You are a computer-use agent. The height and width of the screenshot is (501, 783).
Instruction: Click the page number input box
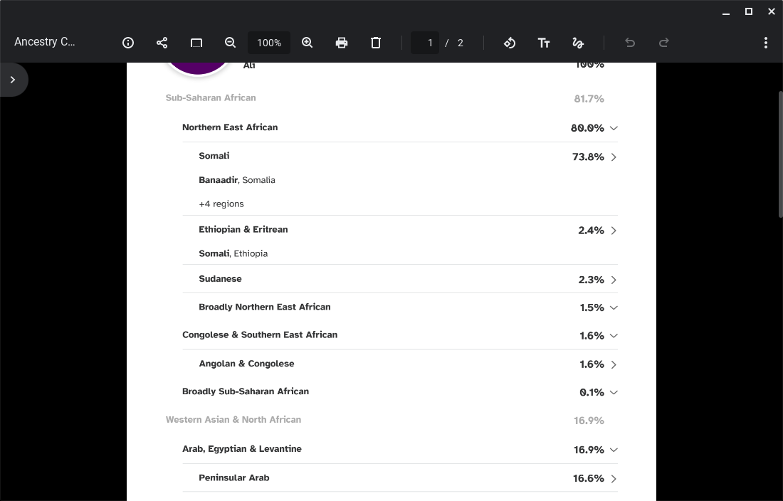coord(425,43)
